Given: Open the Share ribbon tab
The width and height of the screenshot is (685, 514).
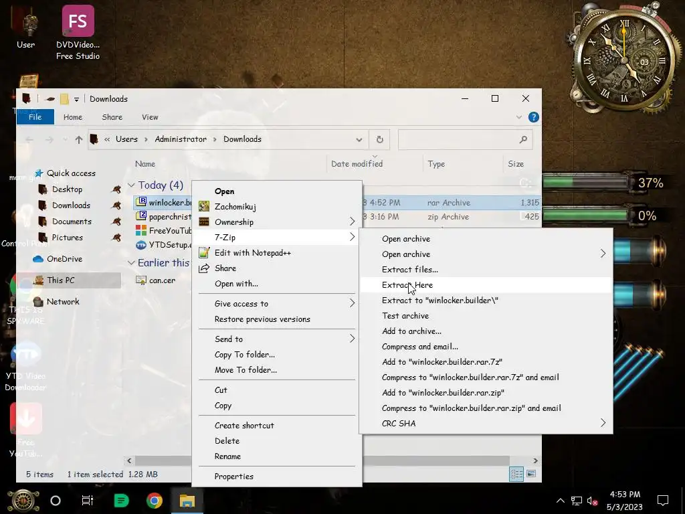Looking at the screenshot, I should tap(112, 117).
